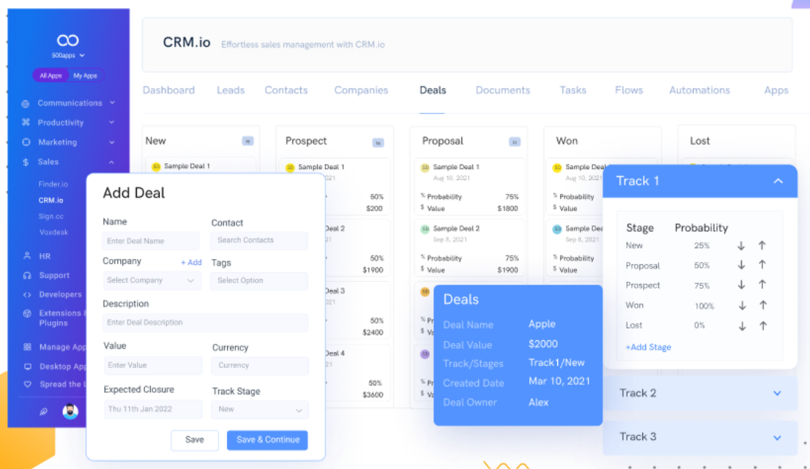
Task: Click the Developers code icon
Action: click(x=27, y=295)
